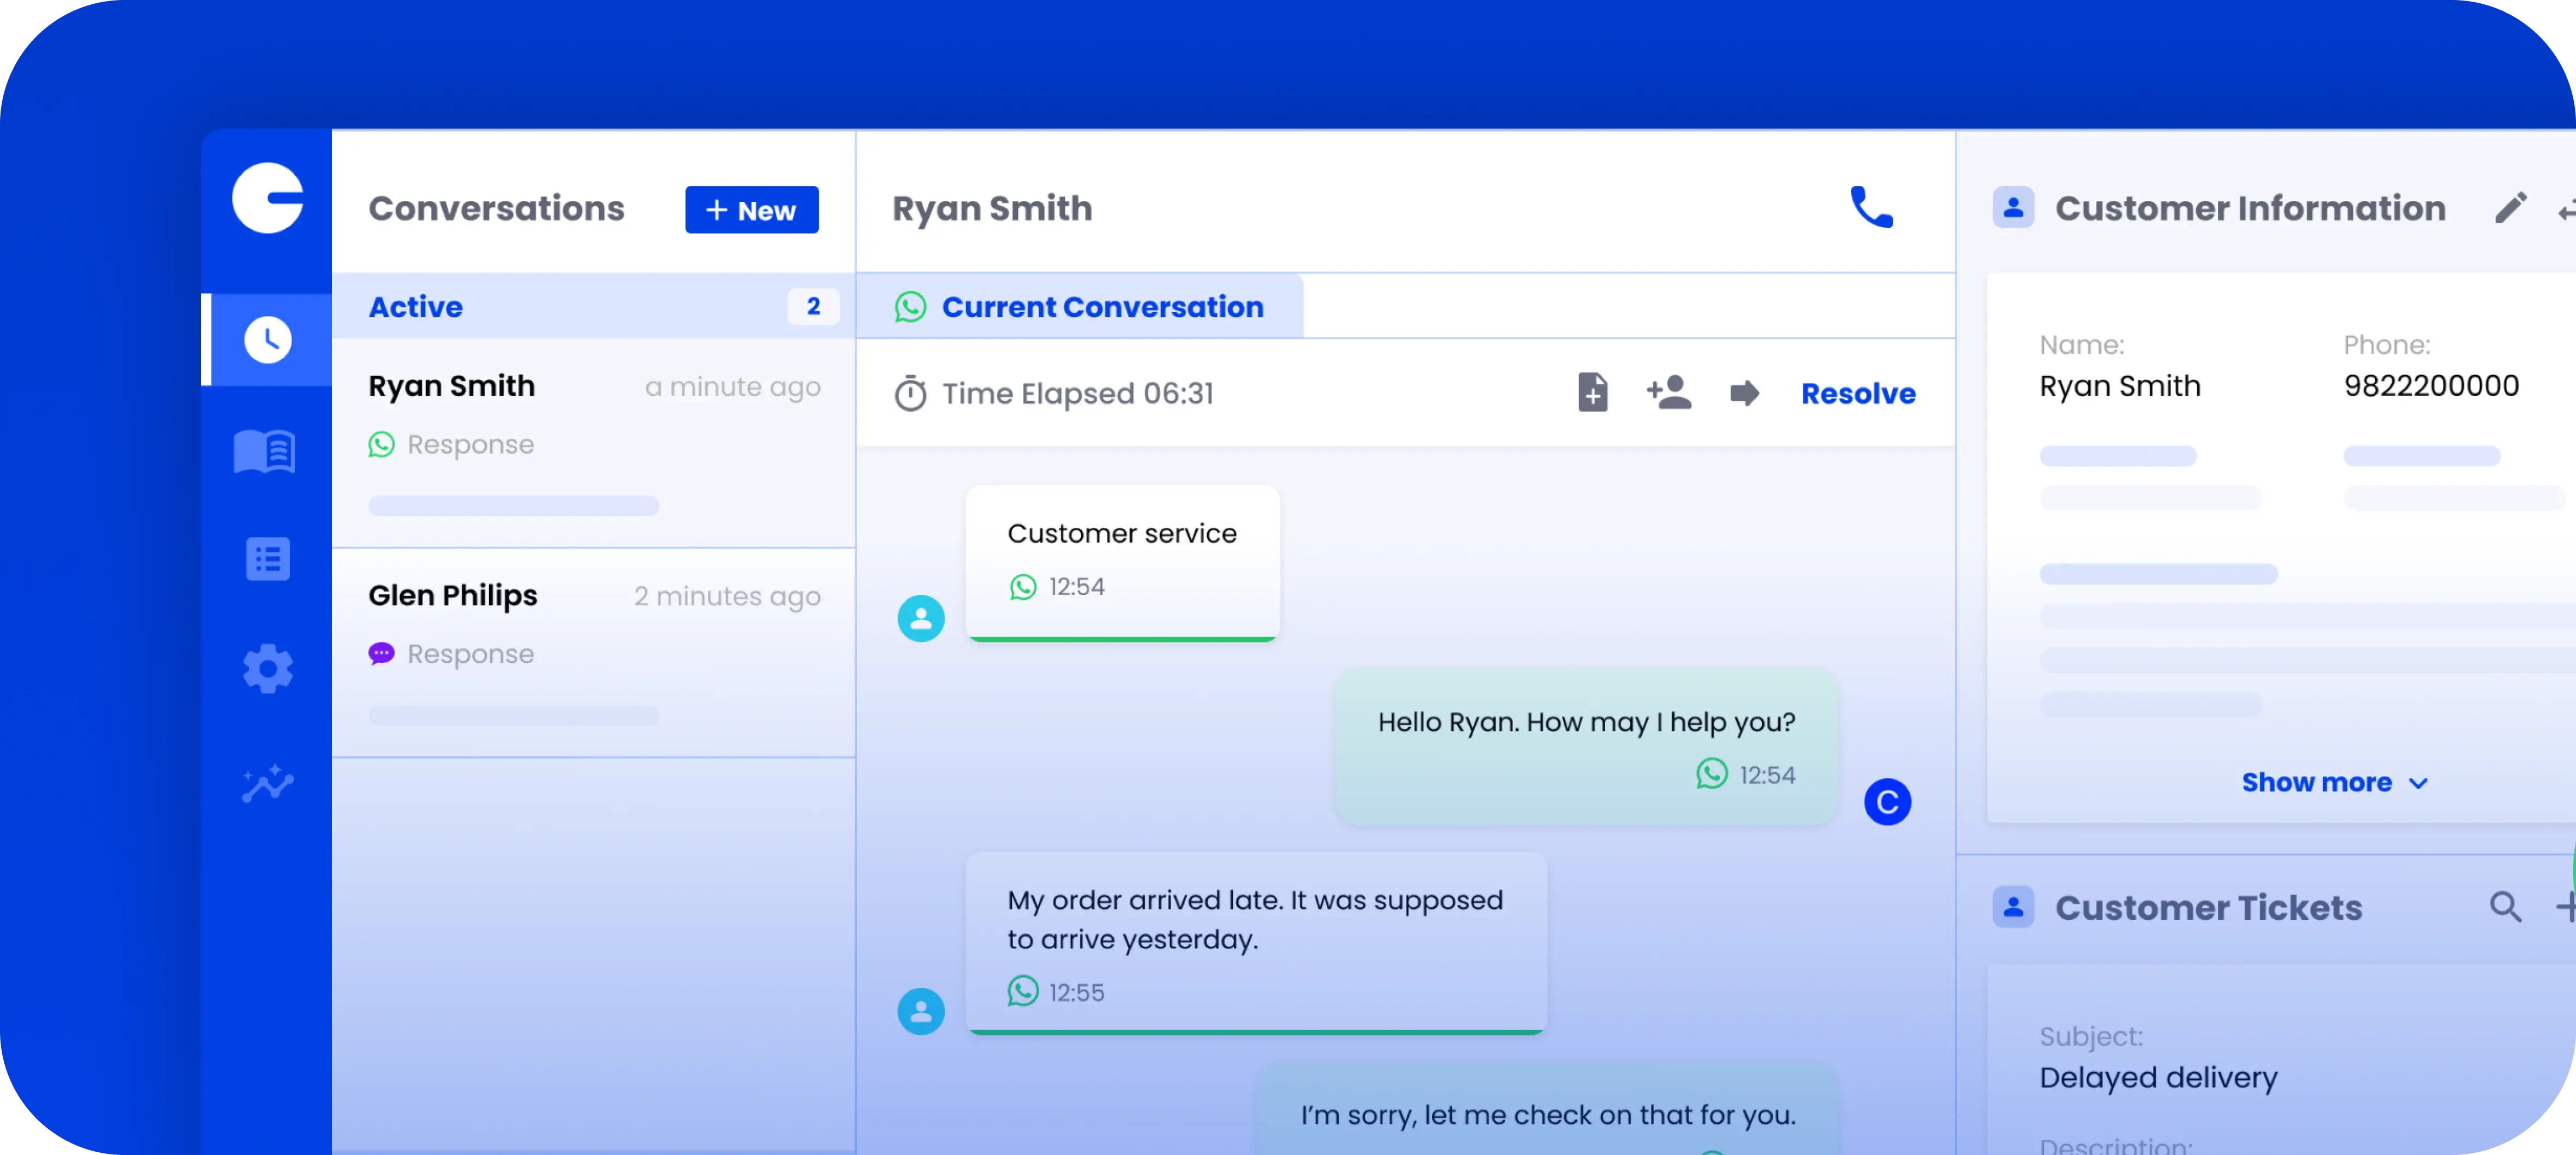Screen dimensions: 2576x1155
Task: Click 'Time Elapsed 06:31' text
Action: 1078,393
